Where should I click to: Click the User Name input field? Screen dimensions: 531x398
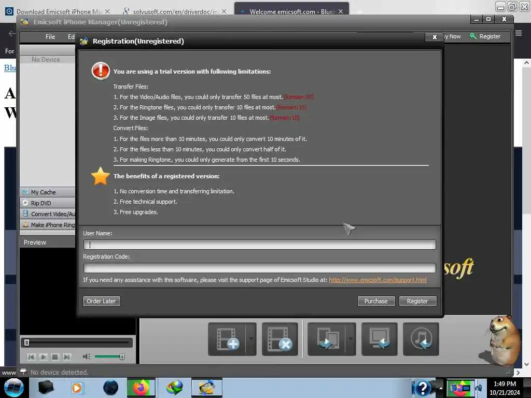click(260, 245)
